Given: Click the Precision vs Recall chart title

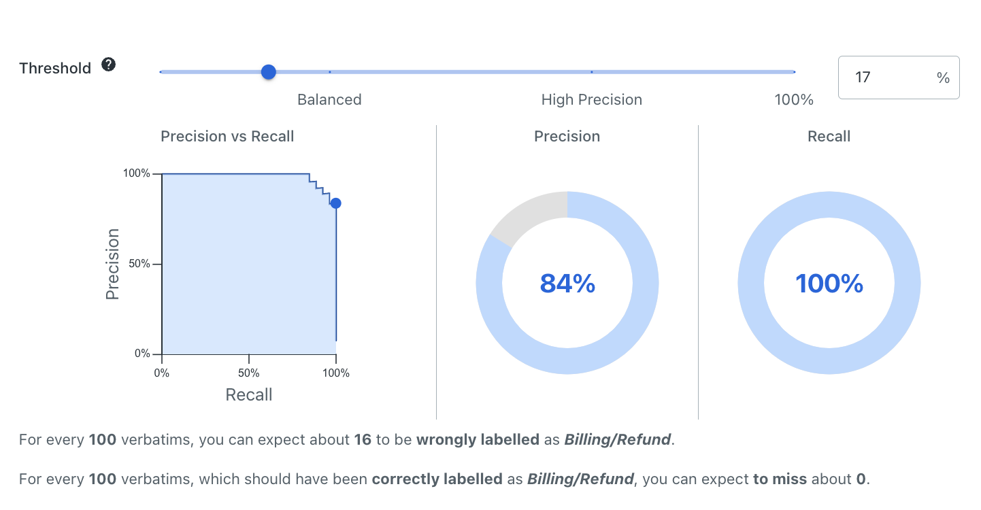Looking at the screenshot, I should [x=227, y=137].
